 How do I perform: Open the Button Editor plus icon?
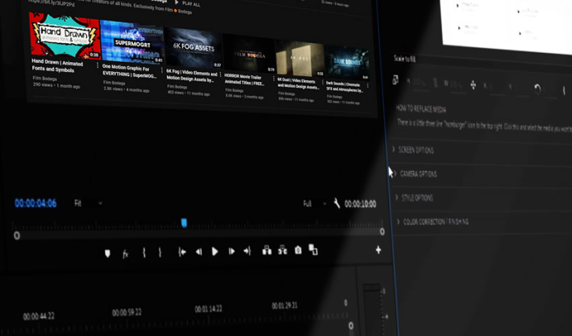pos(378,250)
